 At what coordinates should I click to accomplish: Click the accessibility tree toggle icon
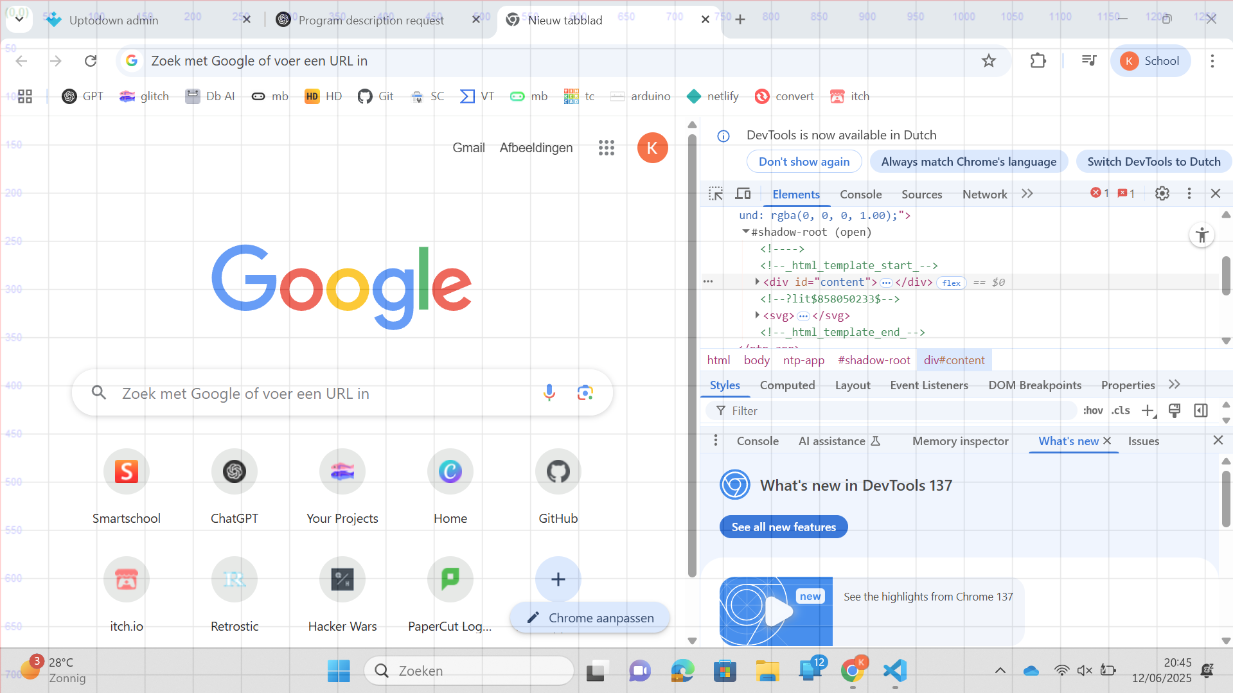(x=1202, y=235)
